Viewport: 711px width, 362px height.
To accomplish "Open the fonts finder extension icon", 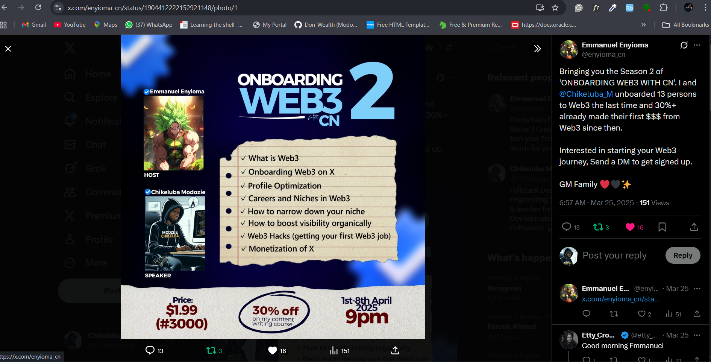I will tap(596, 8).
